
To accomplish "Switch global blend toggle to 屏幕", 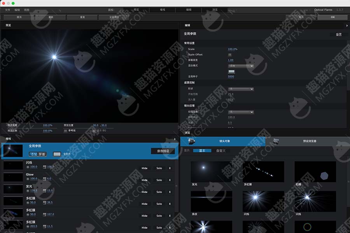I will (x=42, y=154).
